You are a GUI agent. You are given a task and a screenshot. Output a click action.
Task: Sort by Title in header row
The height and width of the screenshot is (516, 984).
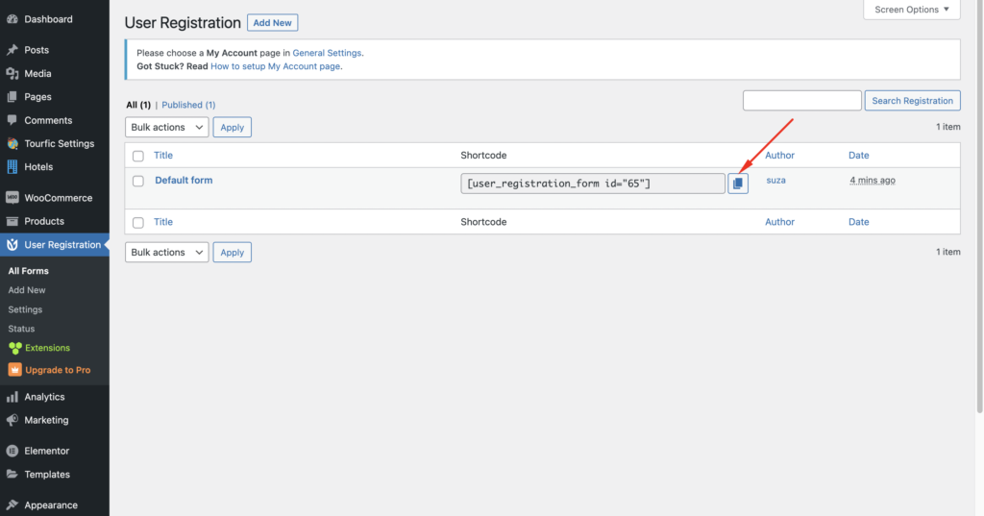coord(163,155)
